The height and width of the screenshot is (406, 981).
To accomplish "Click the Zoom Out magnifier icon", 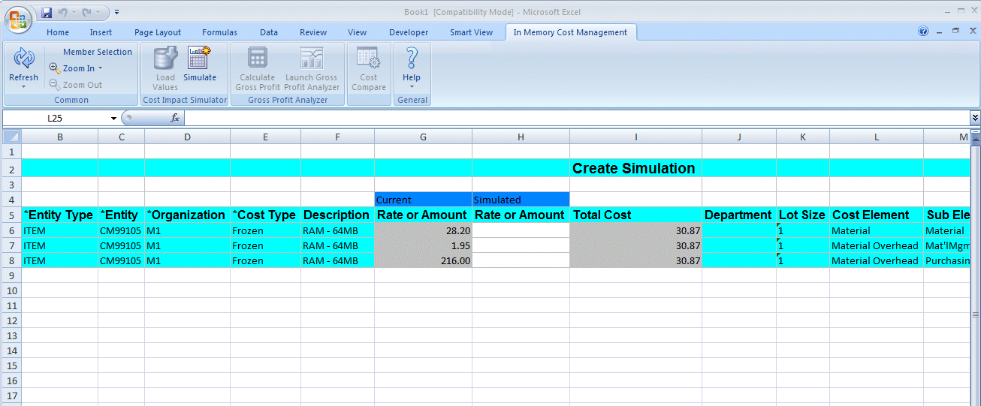I will point(55,85).
